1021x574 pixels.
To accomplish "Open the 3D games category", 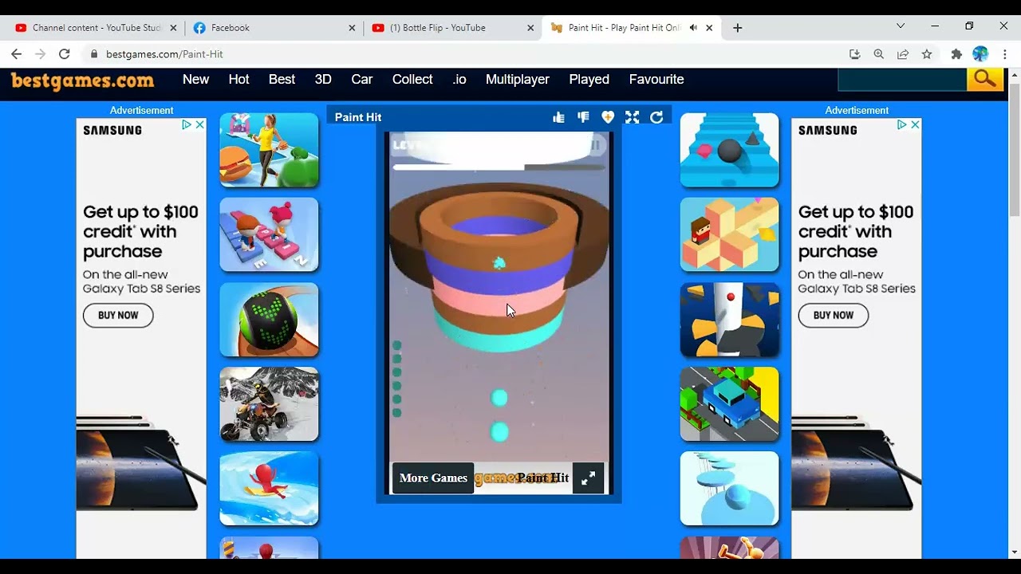I will click(x=323, y=79).
